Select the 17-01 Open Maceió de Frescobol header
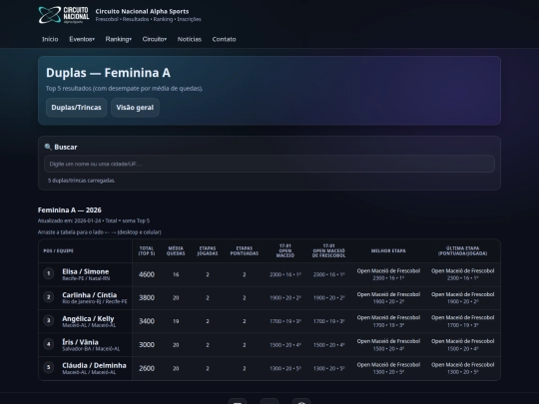This screenshot has height=404, width=539. (x=329, y=250)
